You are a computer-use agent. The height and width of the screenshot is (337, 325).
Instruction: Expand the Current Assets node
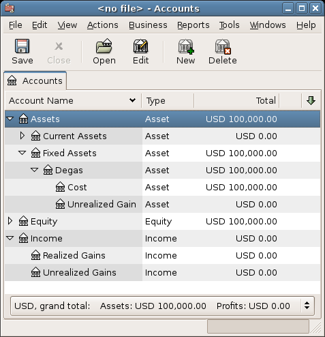22,136
